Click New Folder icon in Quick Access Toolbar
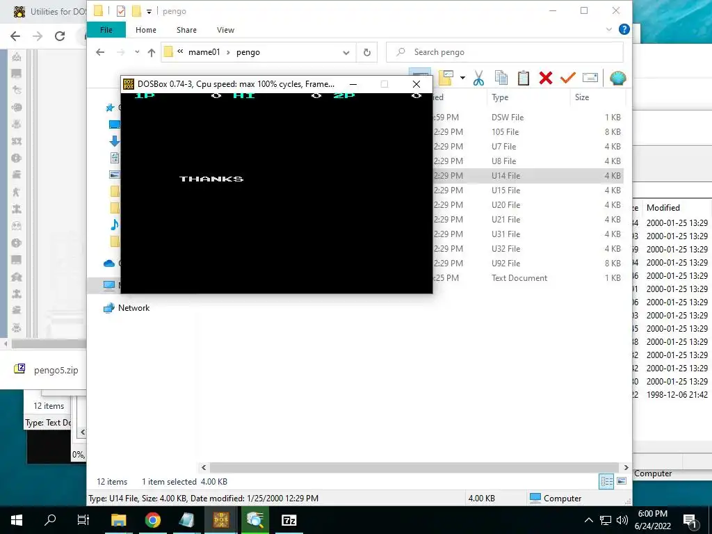 136,11
